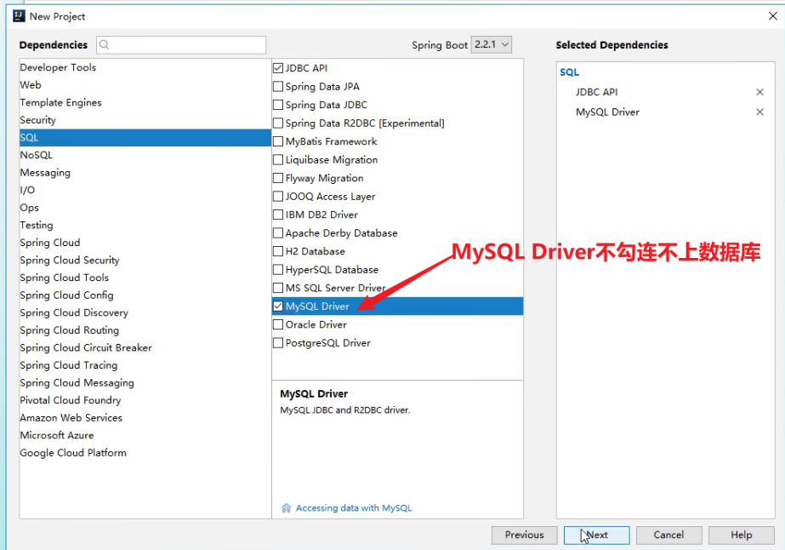This screenshot has width=785, height=550.
Task: Select the Spring Cloud Discovery category
Action: click(145, 312)
